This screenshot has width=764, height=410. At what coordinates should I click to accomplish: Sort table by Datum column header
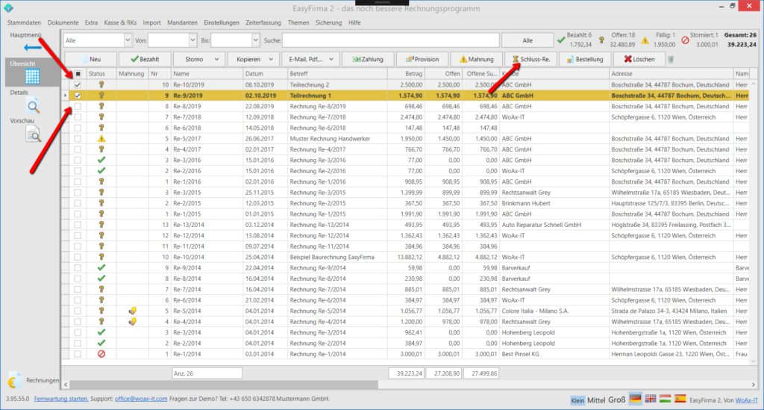(x=265, y=74)
